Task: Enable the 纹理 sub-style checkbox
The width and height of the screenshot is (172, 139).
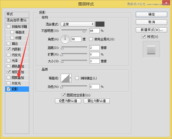Action: coord(12,38)
